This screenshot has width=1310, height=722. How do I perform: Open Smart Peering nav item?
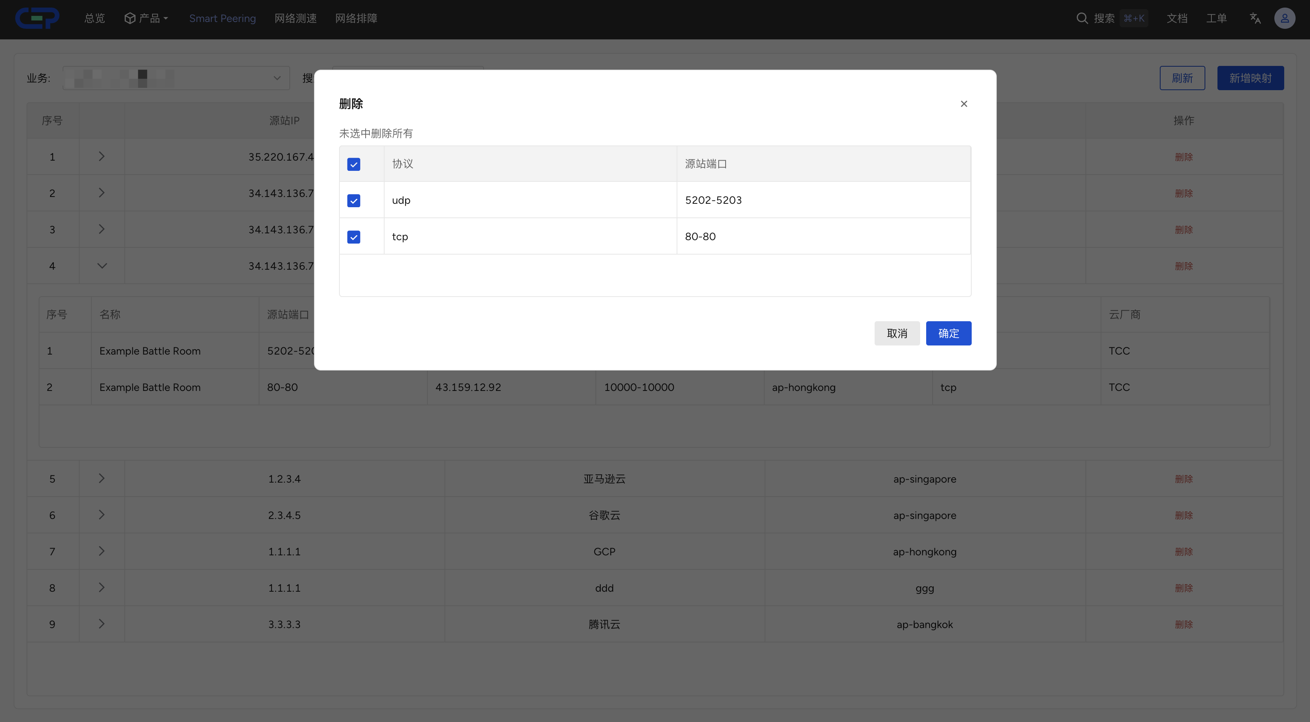tap(222, 18)
